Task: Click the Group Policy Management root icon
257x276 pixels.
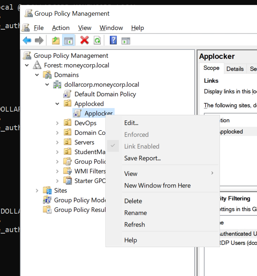Action: pyautogui.click(x=27, y=55)
